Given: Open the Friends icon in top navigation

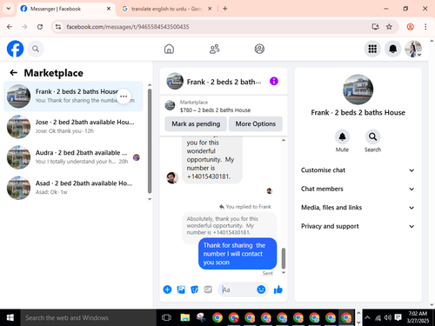Looking at the screenshot, I should 214,49.
